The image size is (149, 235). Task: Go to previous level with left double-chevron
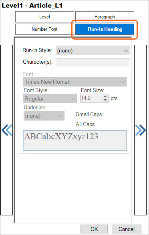[7, 130]
